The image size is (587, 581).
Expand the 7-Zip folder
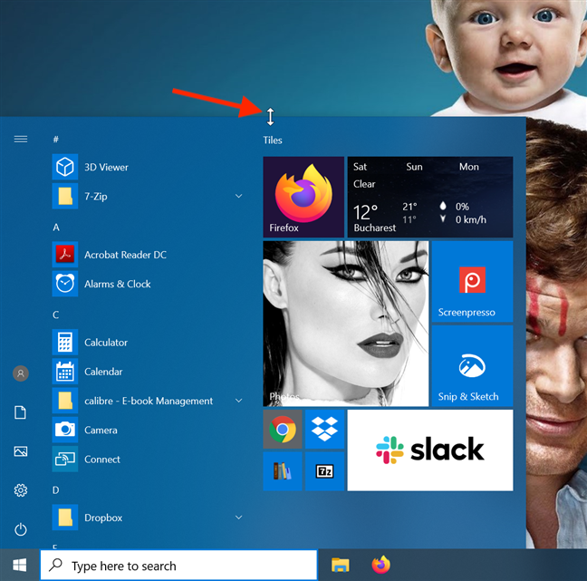click(239, 196)
